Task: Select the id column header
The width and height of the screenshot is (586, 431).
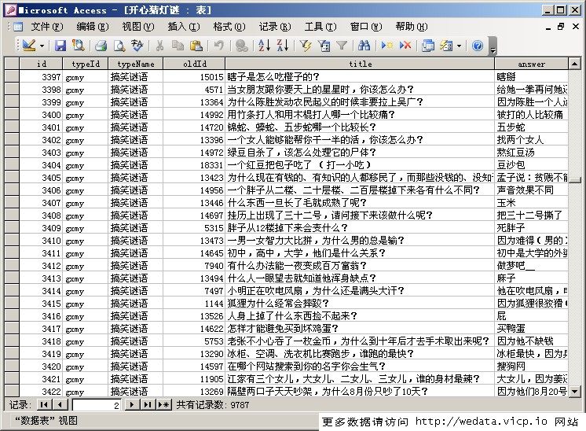Action: tap(41, 64)
